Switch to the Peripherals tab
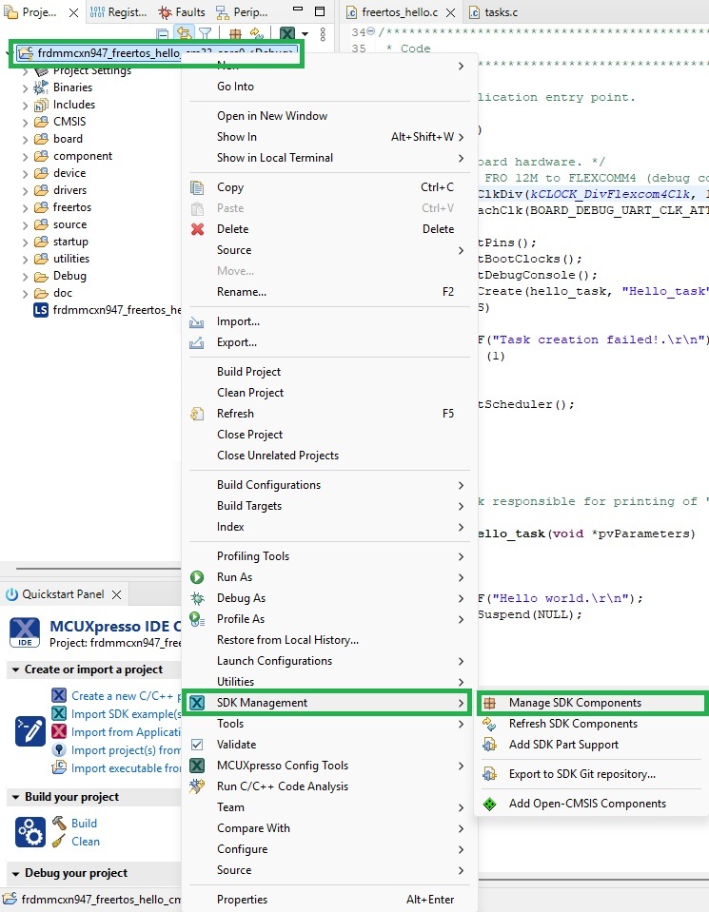This screenshot has width=709, height=912. [x=242, y=11]
